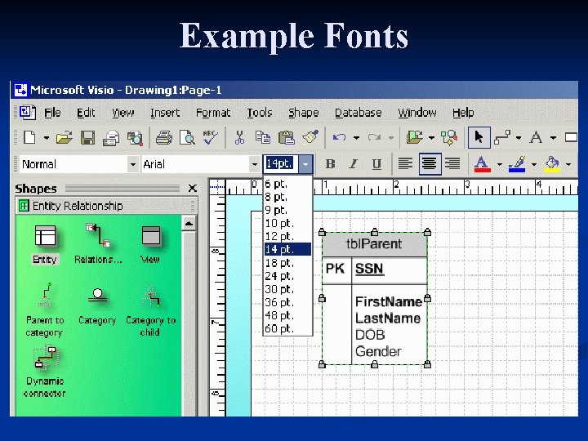Pick the Relationship shape in stencil
The image size is (588, 441).
coord(98,243)
